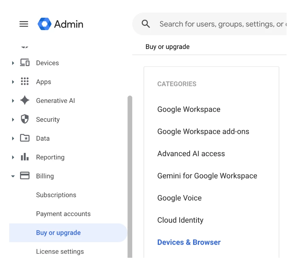
Task: Click the Buy or upgrade page heading
Action: pos(168,47)
